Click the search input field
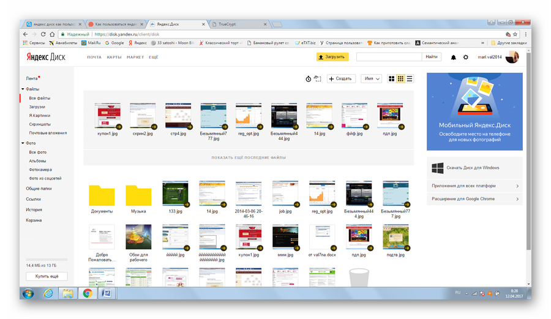551x319 pixels. [x=389, y=57]
